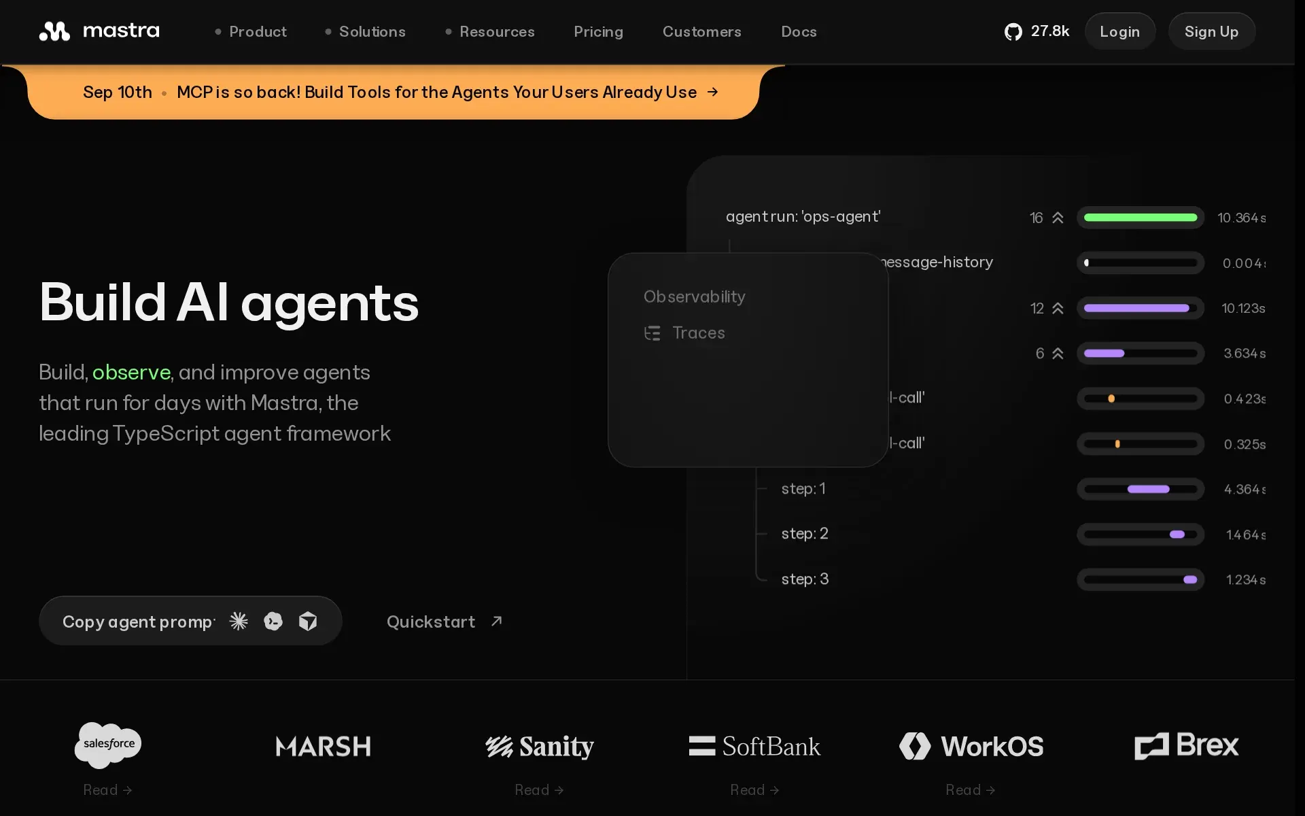1305x816 pixels.
Task: Open the GitHub repository icon
Action: click(x=1013, y=31)
